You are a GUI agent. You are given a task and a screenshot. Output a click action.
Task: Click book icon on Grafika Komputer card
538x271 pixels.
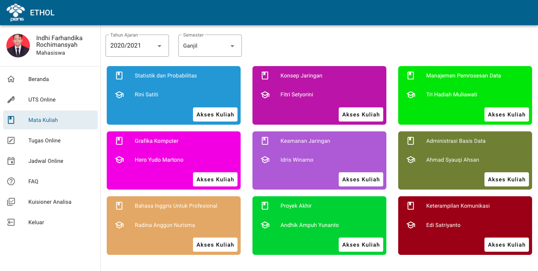pos(119,141)
